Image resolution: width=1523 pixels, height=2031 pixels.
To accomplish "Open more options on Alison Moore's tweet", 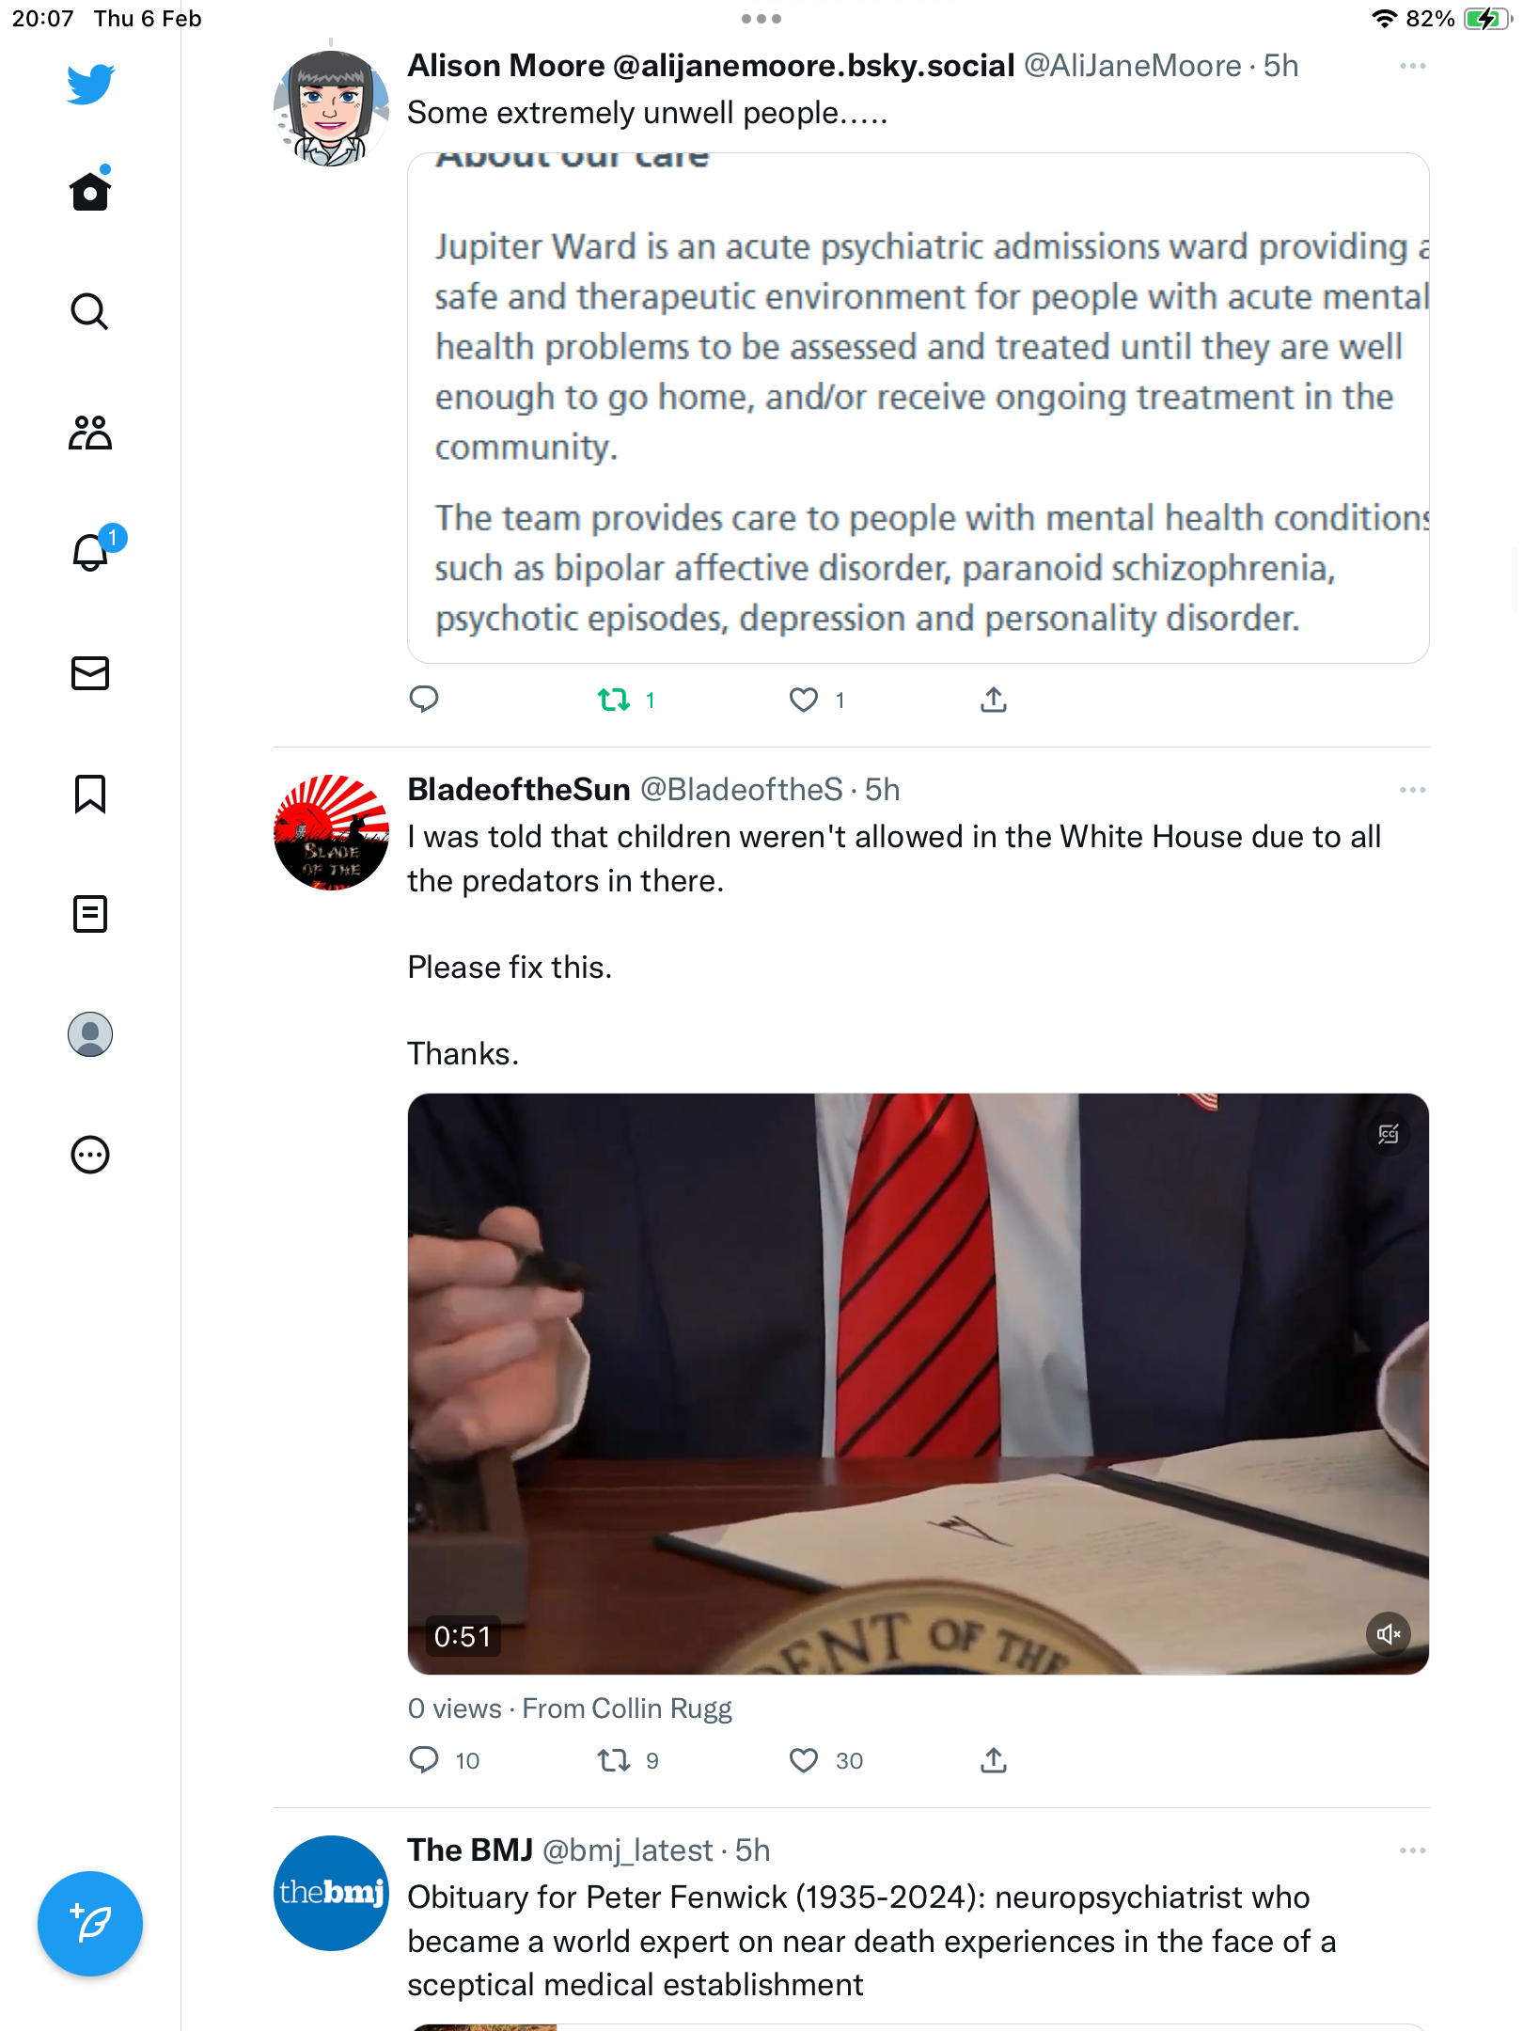I will click(1412, 66).
